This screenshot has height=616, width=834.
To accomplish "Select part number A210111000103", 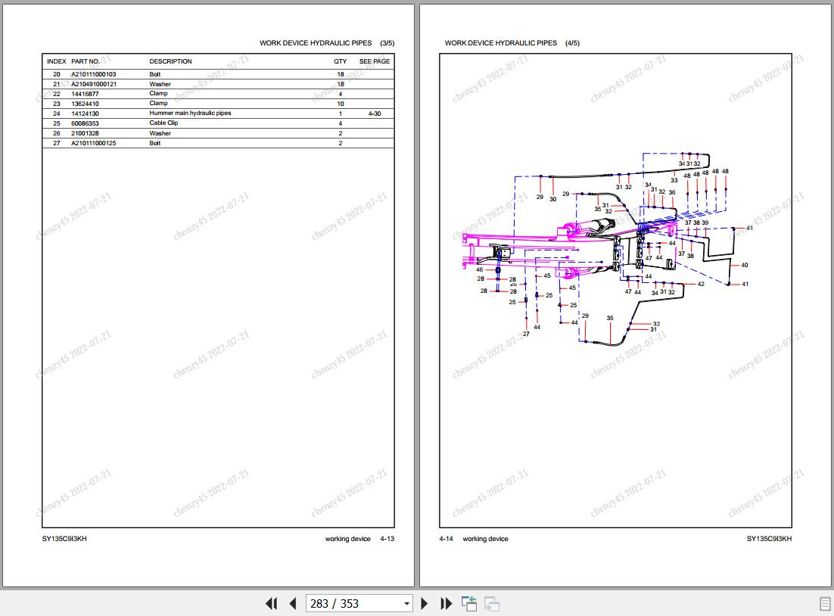I will pos(94,74).
